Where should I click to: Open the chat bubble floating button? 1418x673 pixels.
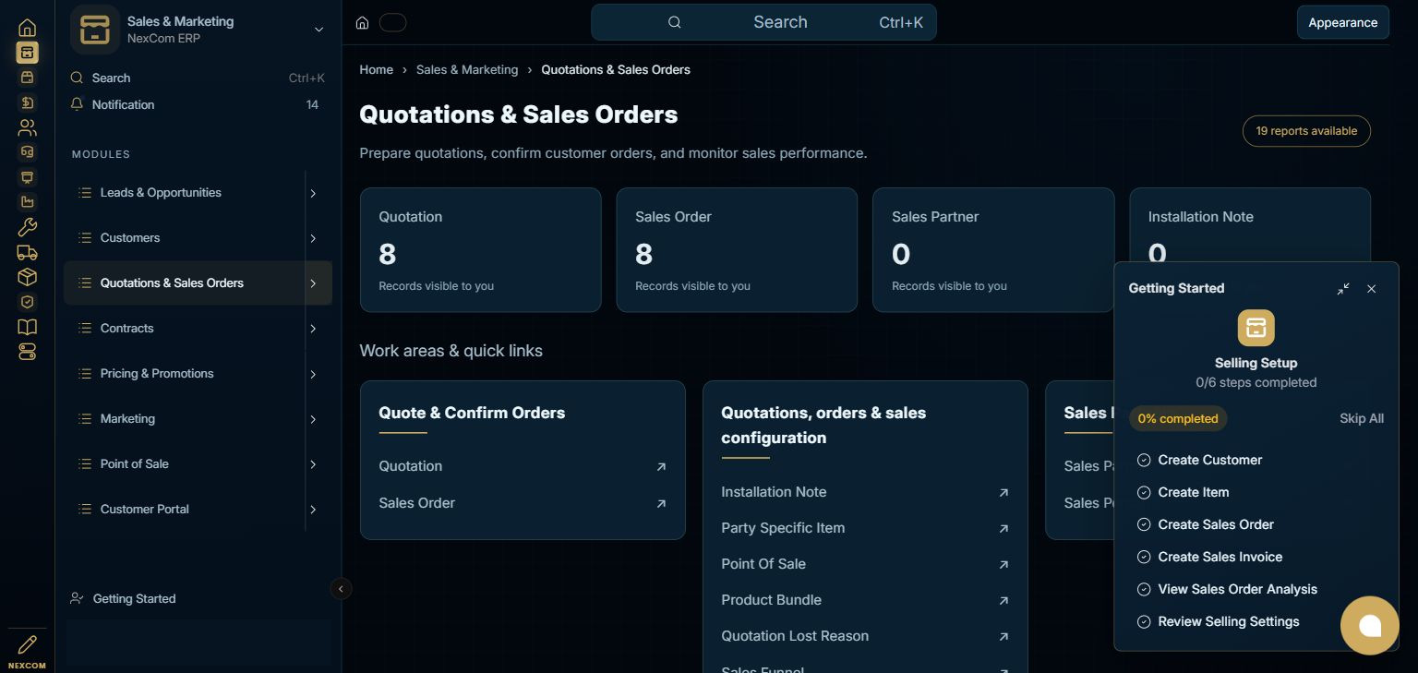click(1370, 626)
